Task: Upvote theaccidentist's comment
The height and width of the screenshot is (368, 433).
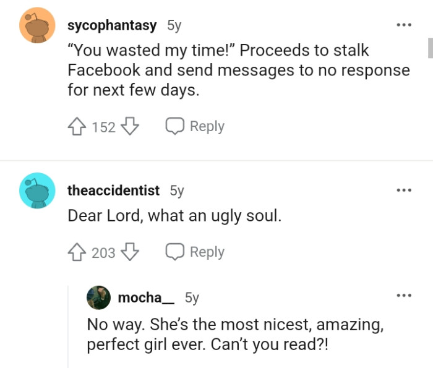Action: click(77, 252)
